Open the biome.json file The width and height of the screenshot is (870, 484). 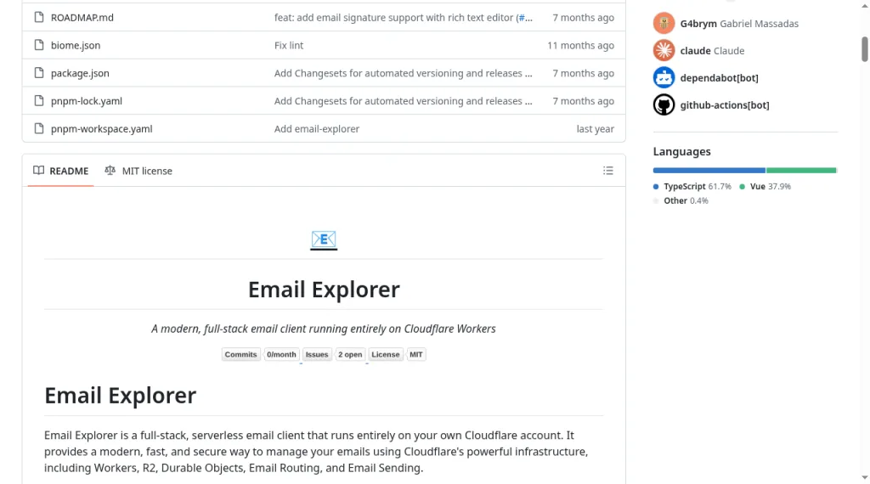point(76,45)
